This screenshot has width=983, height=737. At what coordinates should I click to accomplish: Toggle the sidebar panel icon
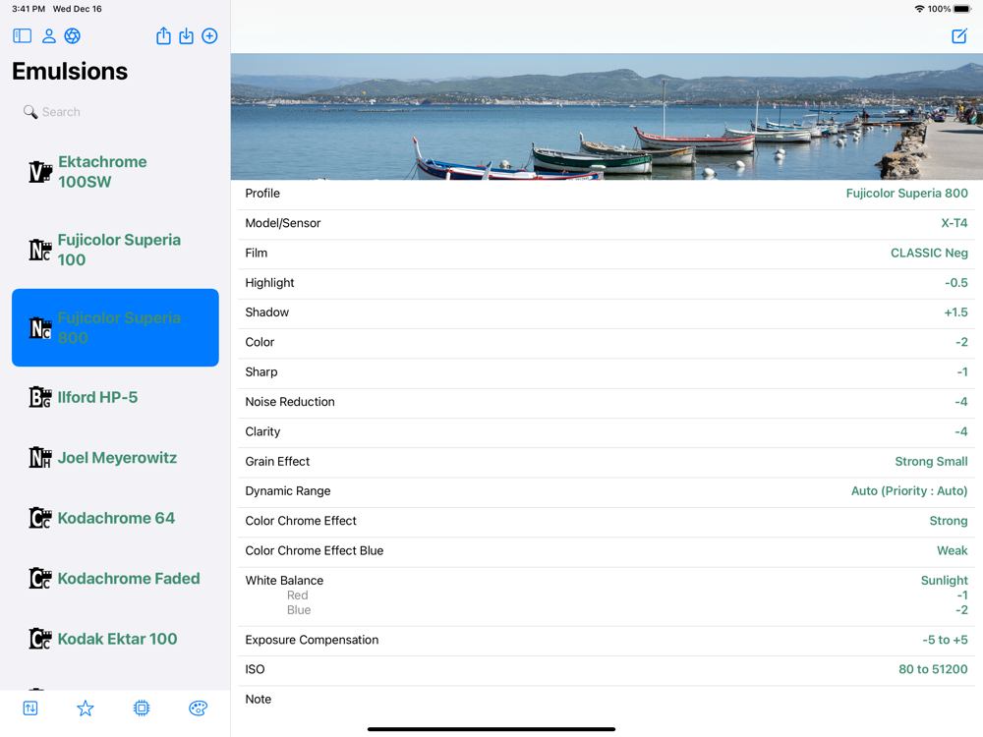[x=22, y=35]
